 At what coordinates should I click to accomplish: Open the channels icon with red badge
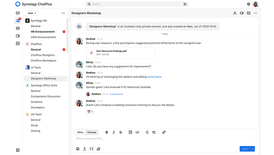[18, 21]
